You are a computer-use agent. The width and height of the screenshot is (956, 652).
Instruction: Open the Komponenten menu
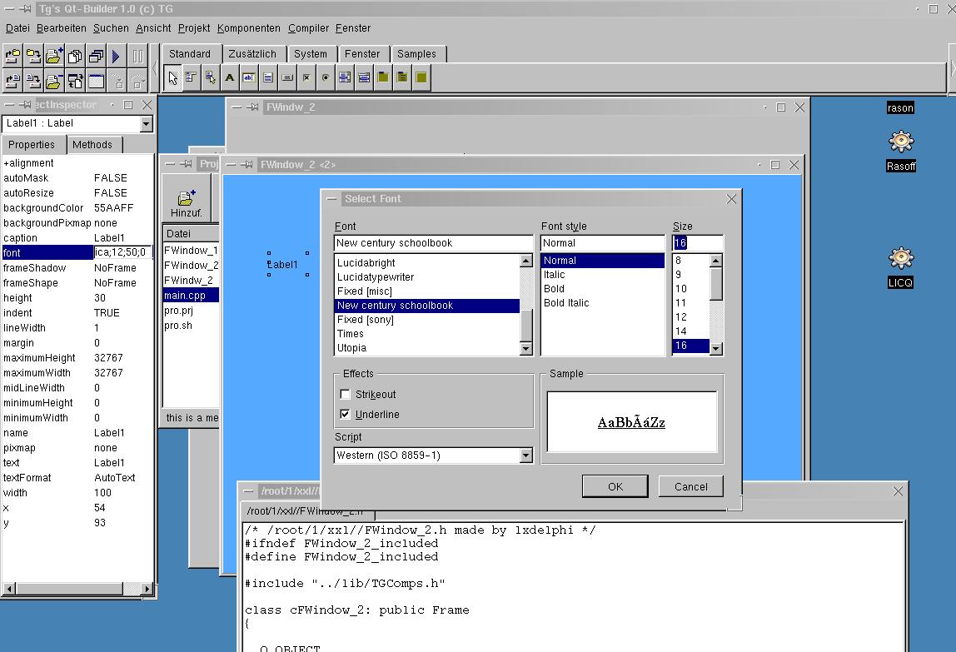tap(249, 28)
